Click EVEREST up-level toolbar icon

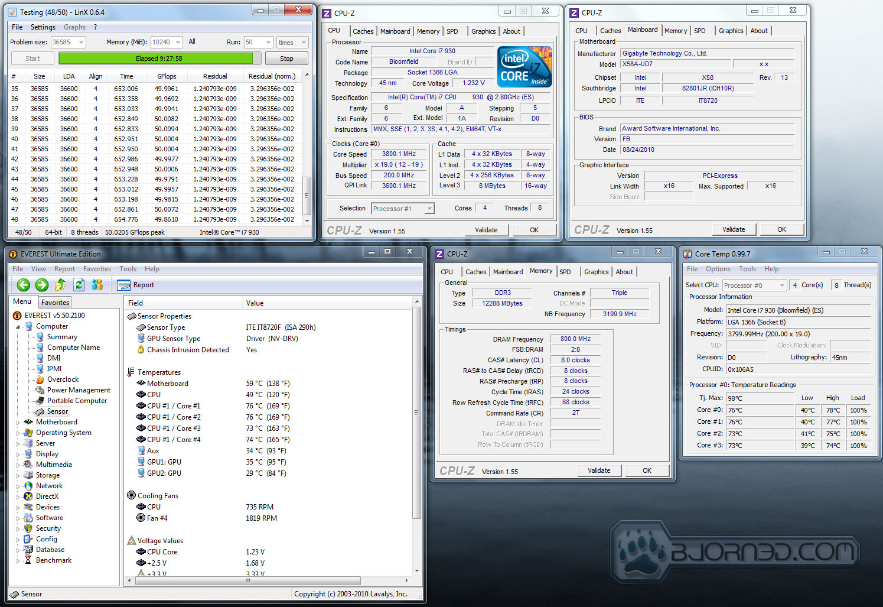coord(60,285)
